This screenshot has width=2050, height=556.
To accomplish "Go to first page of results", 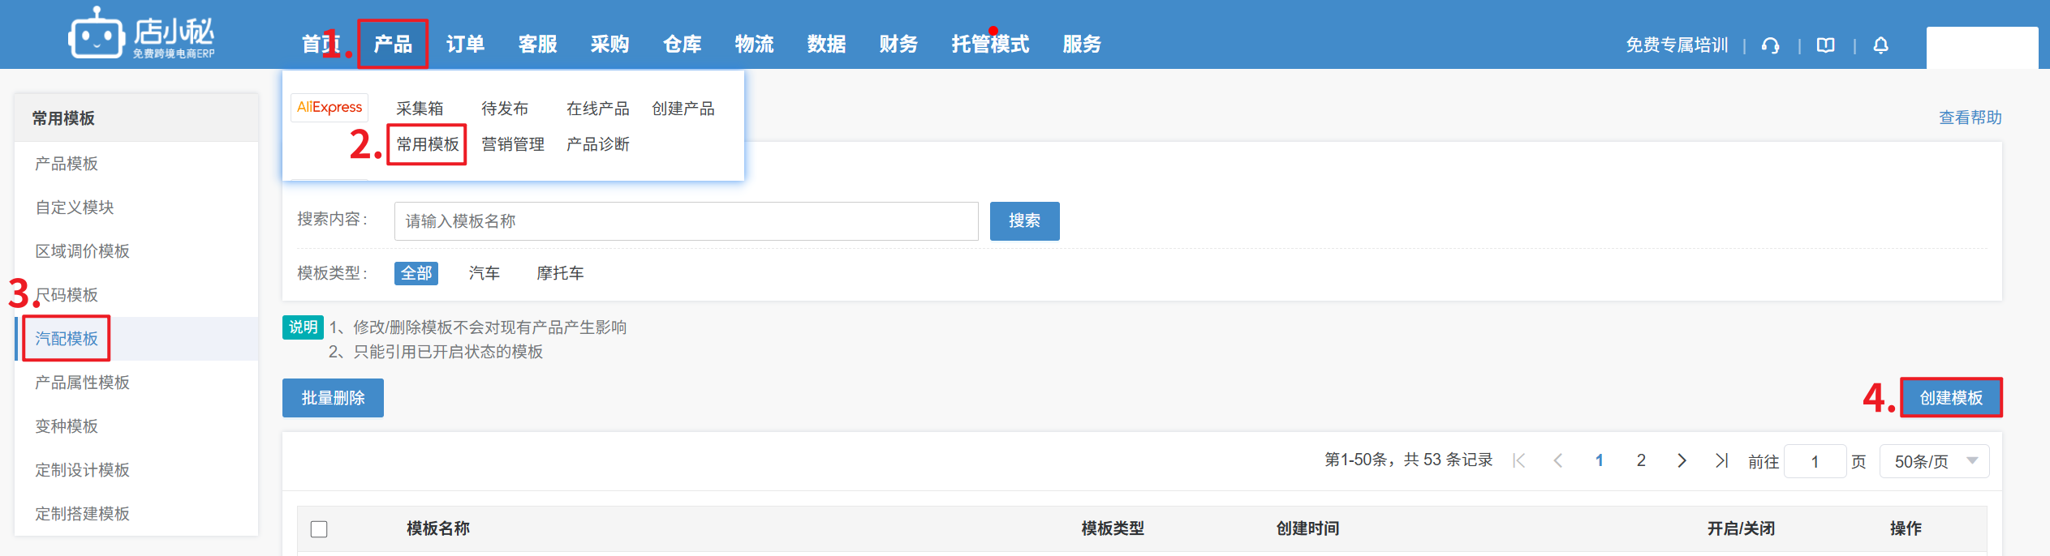I will click(x=1519, y=461).
